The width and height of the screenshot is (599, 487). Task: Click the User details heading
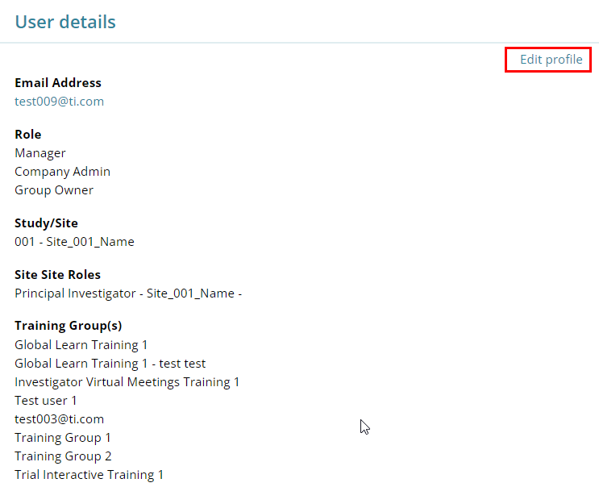[x=65, y=22]
